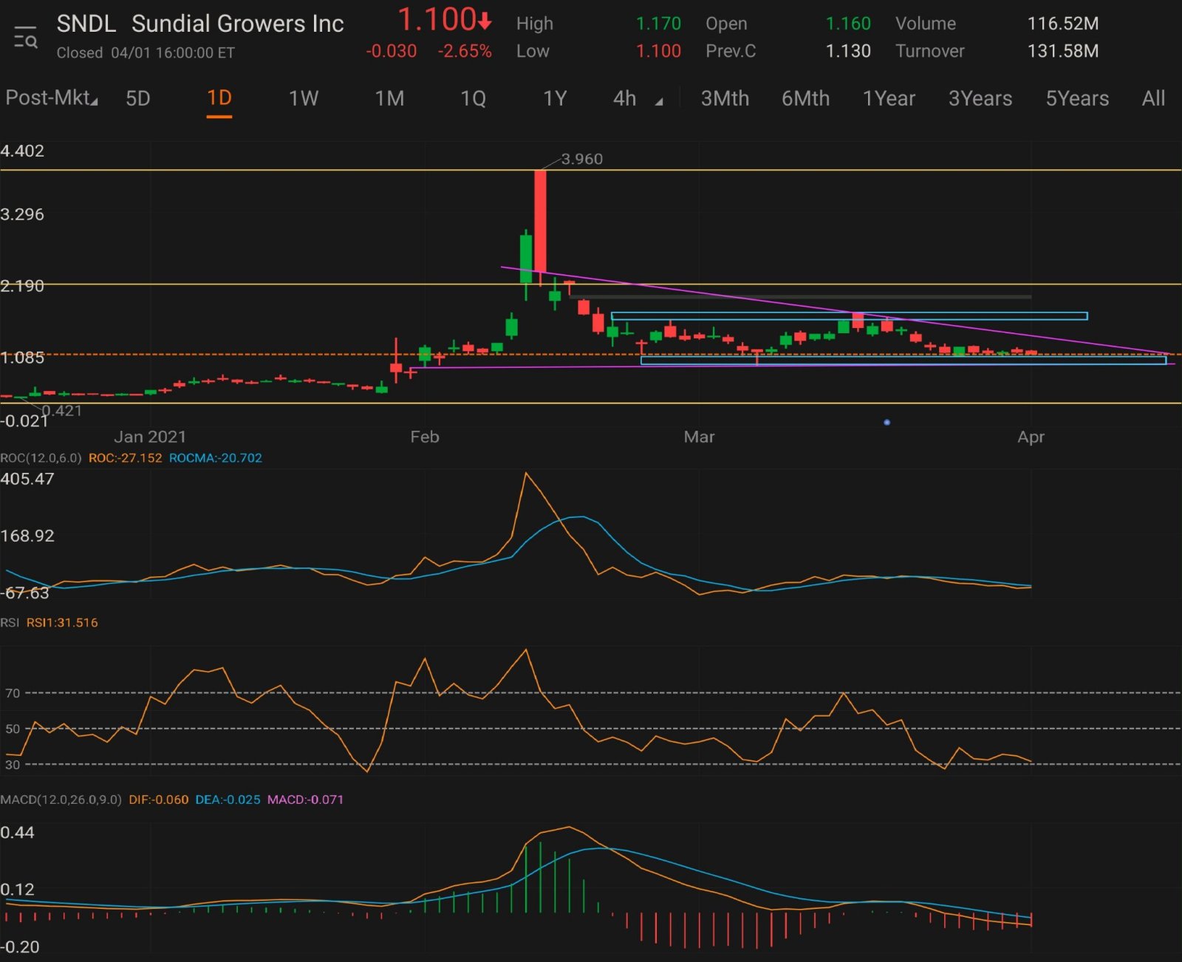
Task: Tap the Closed 04/01 16:00:00 ET status
Action: tap(146, 52)
